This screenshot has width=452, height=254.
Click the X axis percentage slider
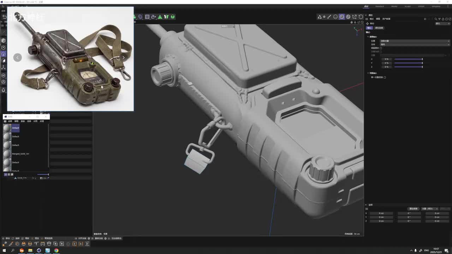(408, 59)
